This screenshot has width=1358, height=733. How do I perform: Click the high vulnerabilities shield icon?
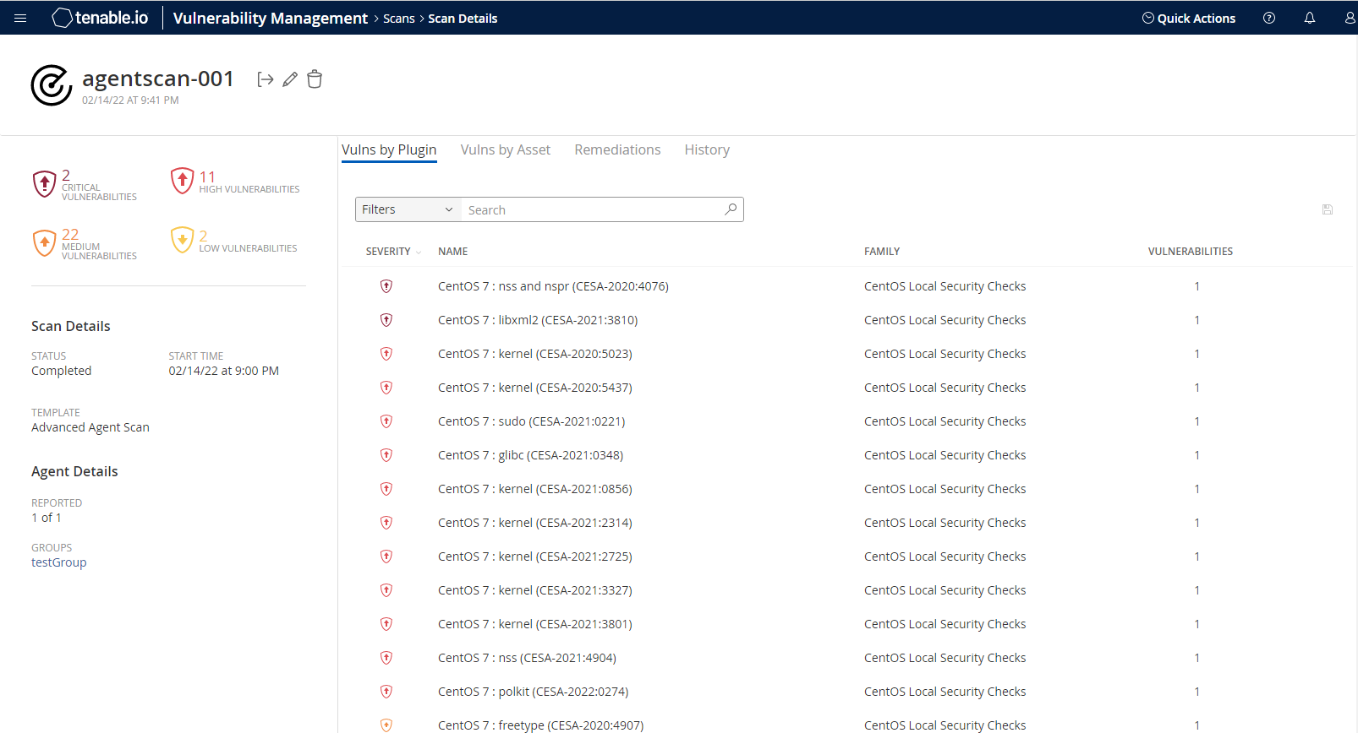[x=183, y=181]
